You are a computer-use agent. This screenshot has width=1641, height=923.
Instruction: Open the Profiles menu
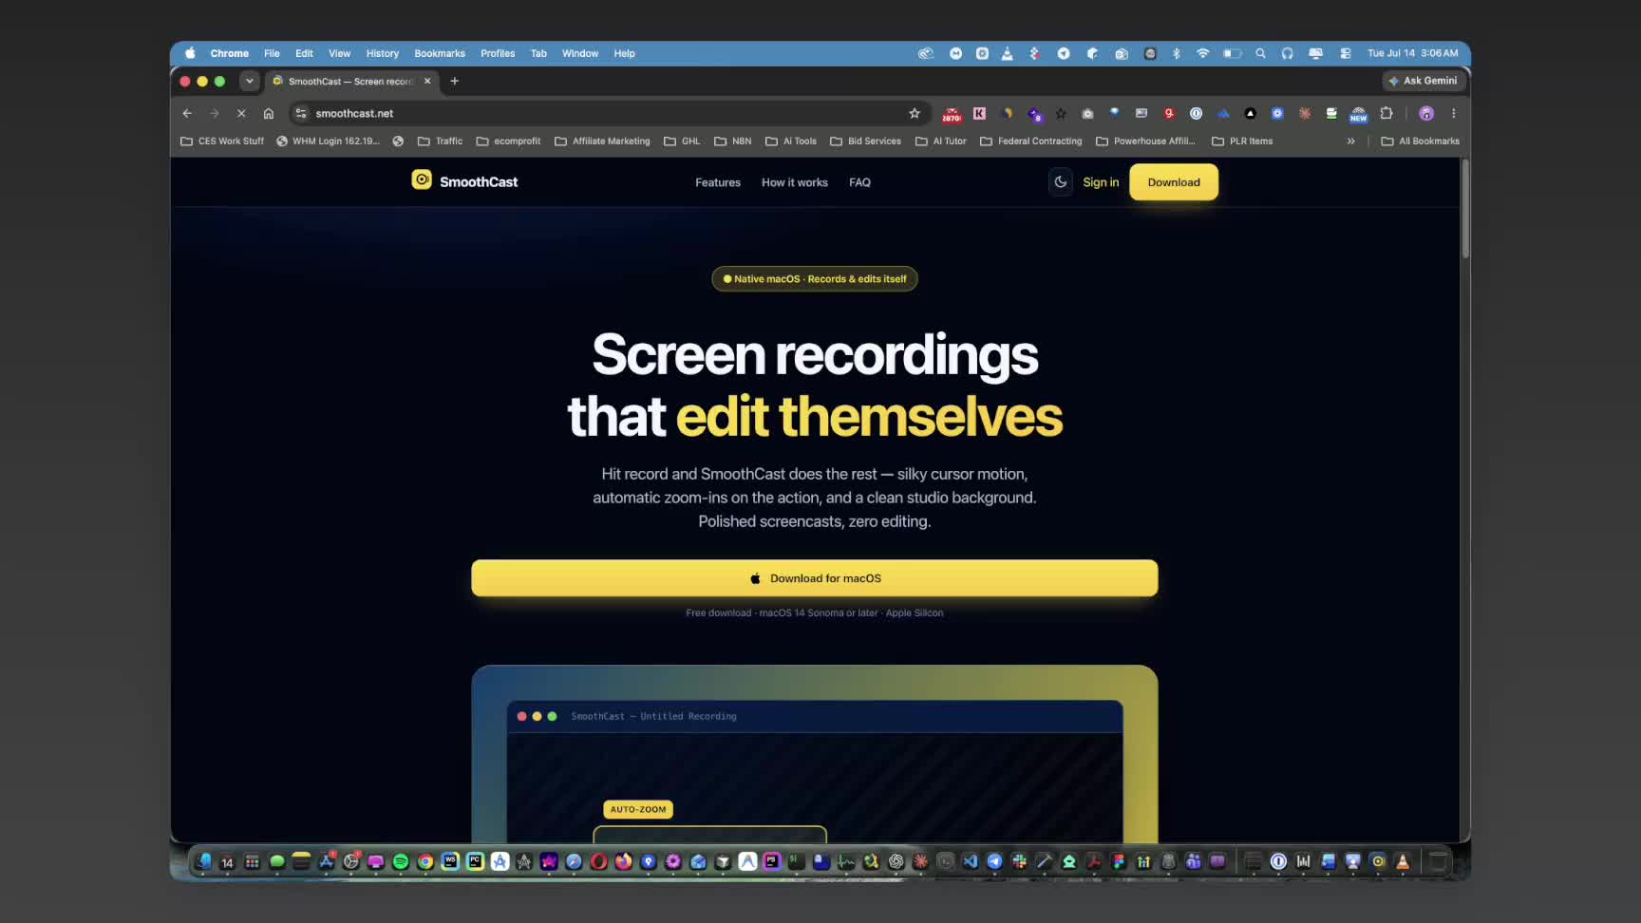click(x=497, y=53)
